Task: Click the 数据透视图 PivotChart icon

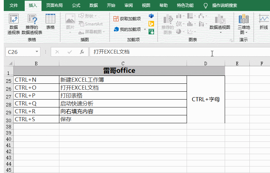Action: tap(220, 19)
